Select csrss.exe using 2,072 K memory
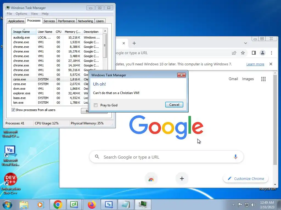Screen dimensions: 281x210 pos(50,84)
